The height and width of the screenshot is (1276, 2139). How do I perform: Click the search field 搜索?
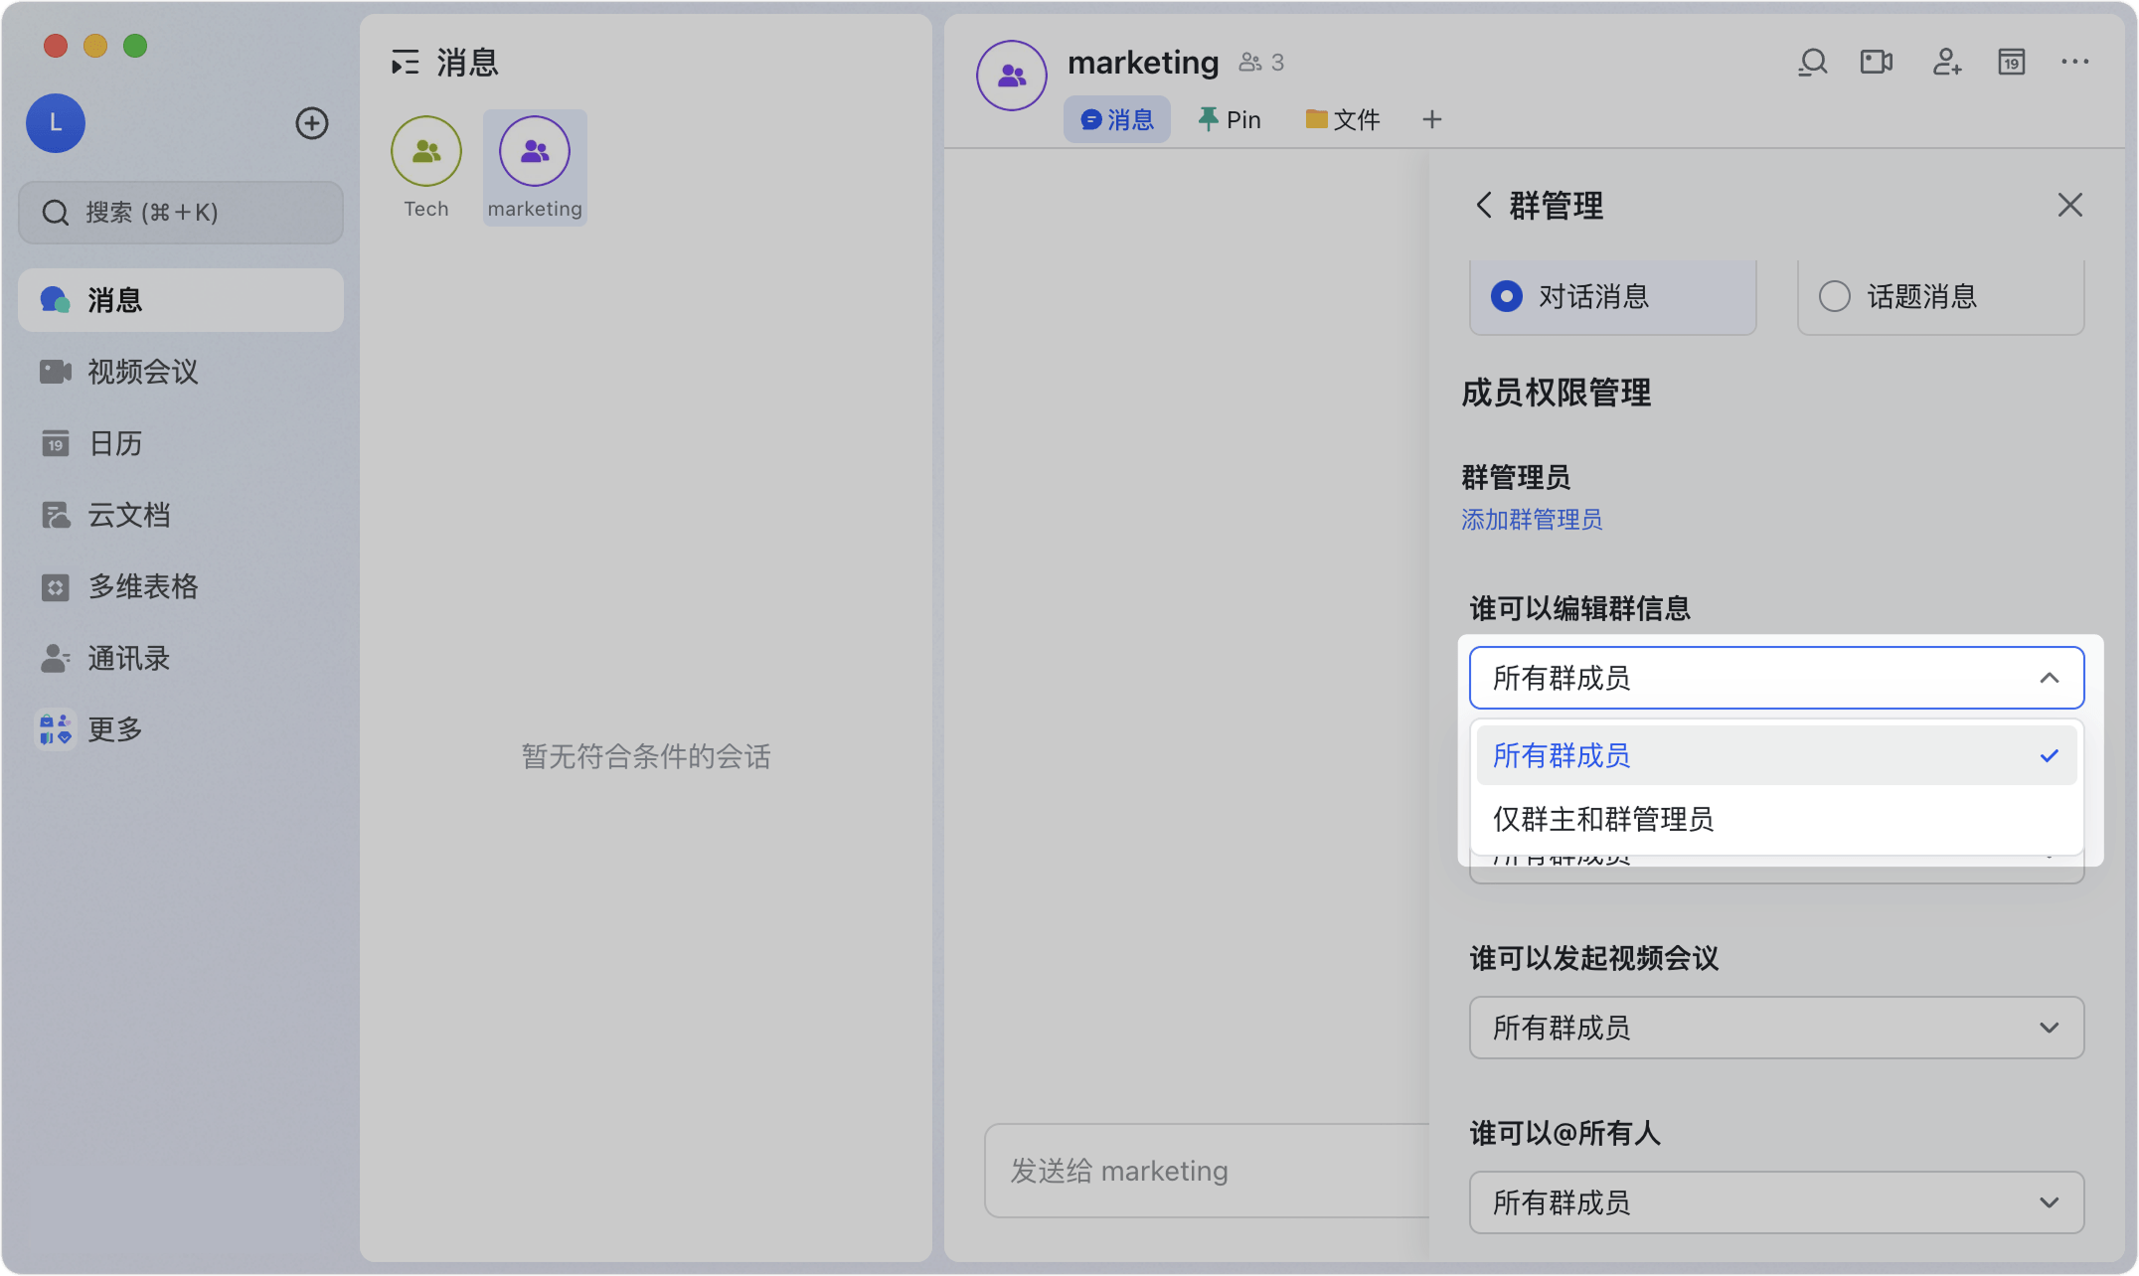click(x=181, y=213)
